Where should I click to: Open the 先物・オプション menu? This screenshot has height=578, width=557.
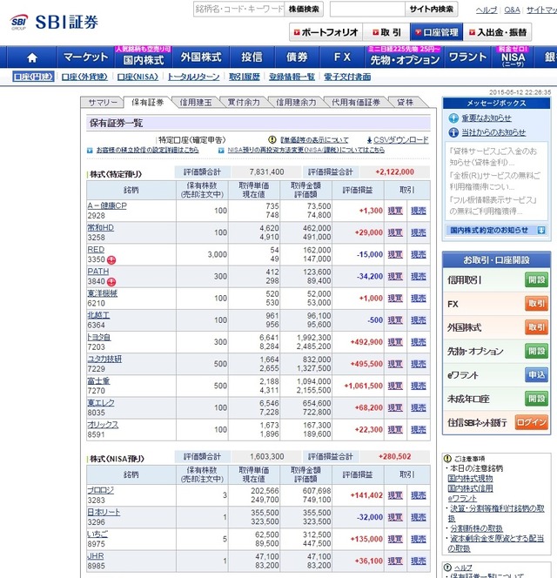click(x=405, y=57)
